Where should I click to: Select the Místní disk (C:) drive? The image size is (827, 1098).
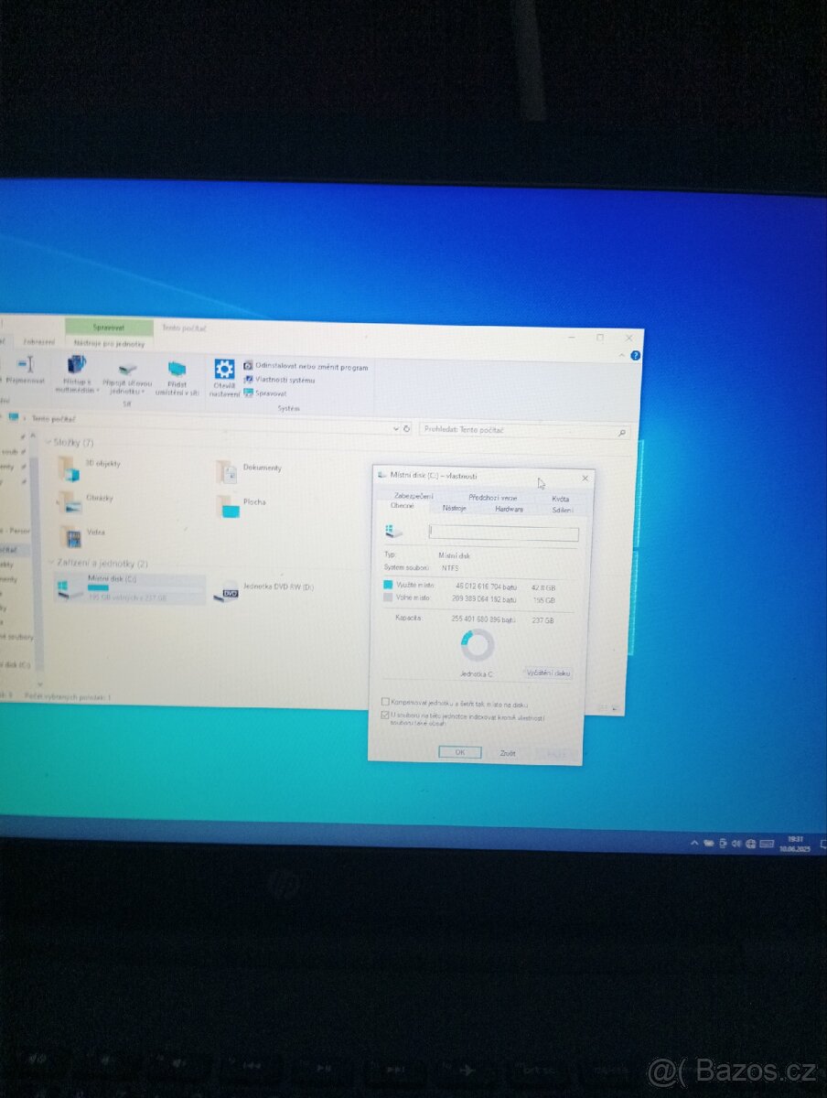tap(130, 588)
